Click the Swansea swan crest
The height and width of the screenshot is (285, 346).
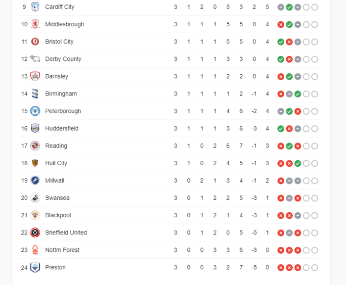[35, 198]
